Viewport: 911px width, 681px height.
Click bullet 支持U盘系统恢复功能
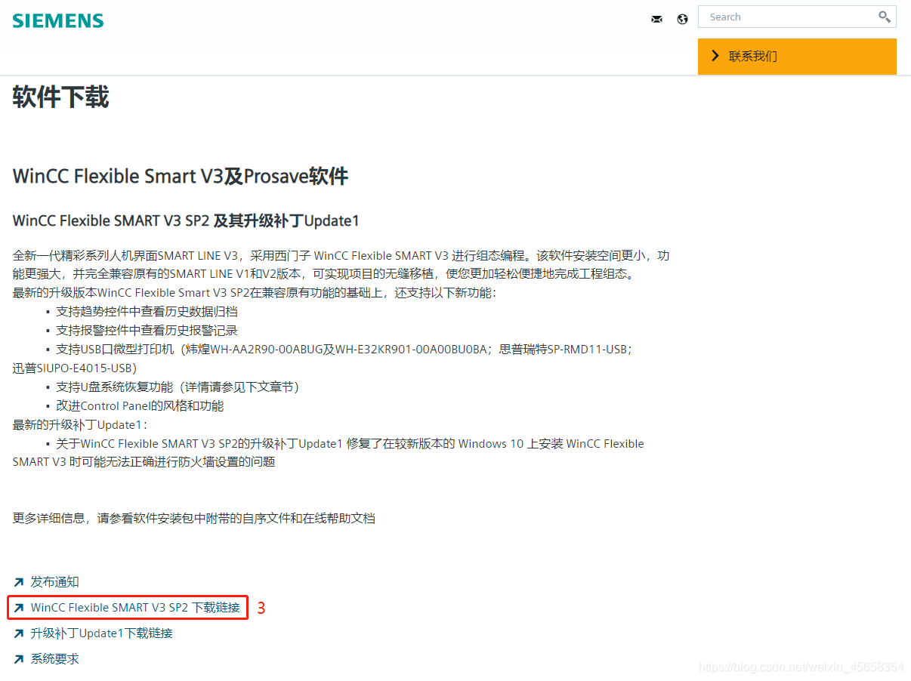[x=178, y=387]
